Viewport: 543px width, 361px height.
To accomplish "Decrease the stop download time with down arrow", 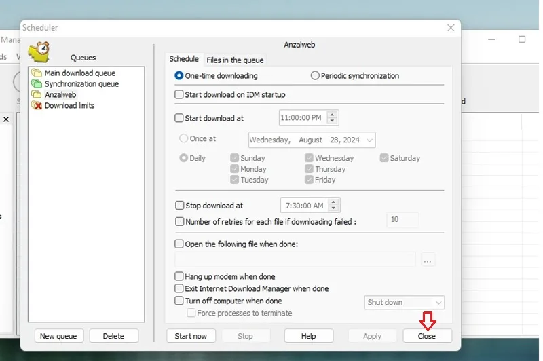I will (333, 208).
